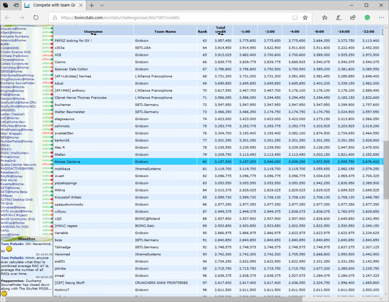The height and width of the screenshot is (302, 389).
Task: Open BOINC@Poland team link
Action: click(x=147, y=219)
